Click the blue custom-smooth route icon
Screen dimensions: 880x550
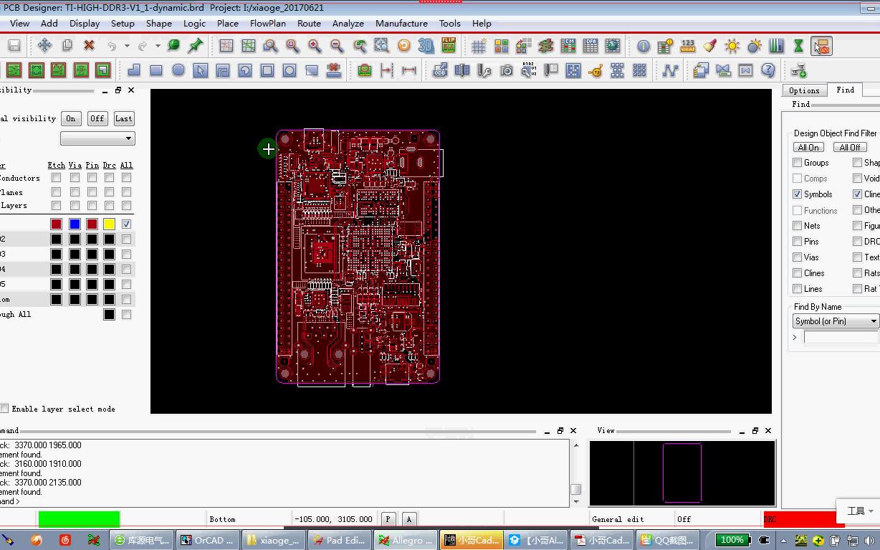670,70
